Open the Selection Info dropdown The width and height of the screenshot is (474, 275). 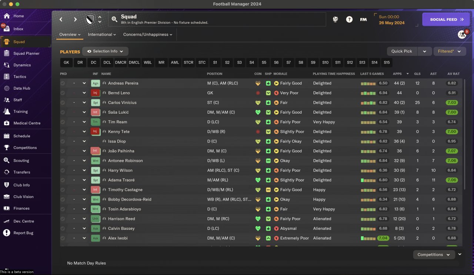(105, 51)
